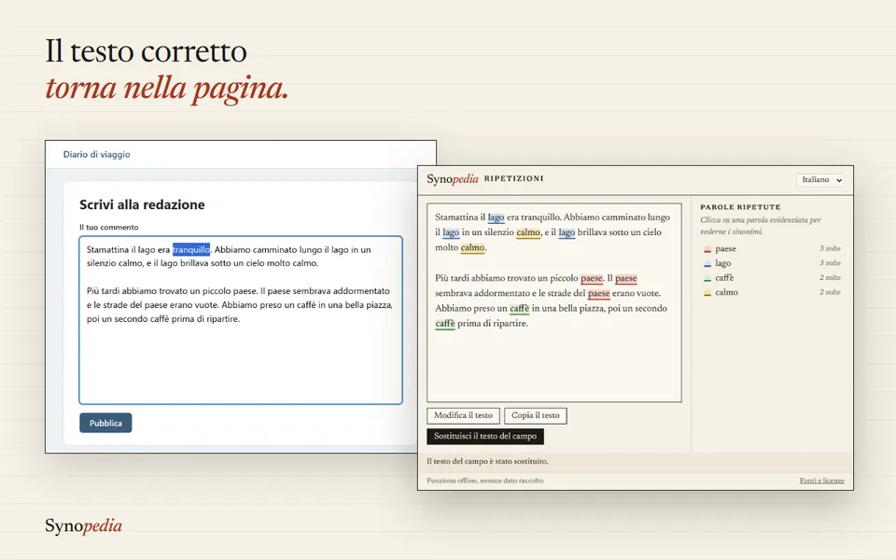This screenshot has width=896, height=560.
Task: Click the selected word tranquillo in comment
Action: tap(191, 250)
